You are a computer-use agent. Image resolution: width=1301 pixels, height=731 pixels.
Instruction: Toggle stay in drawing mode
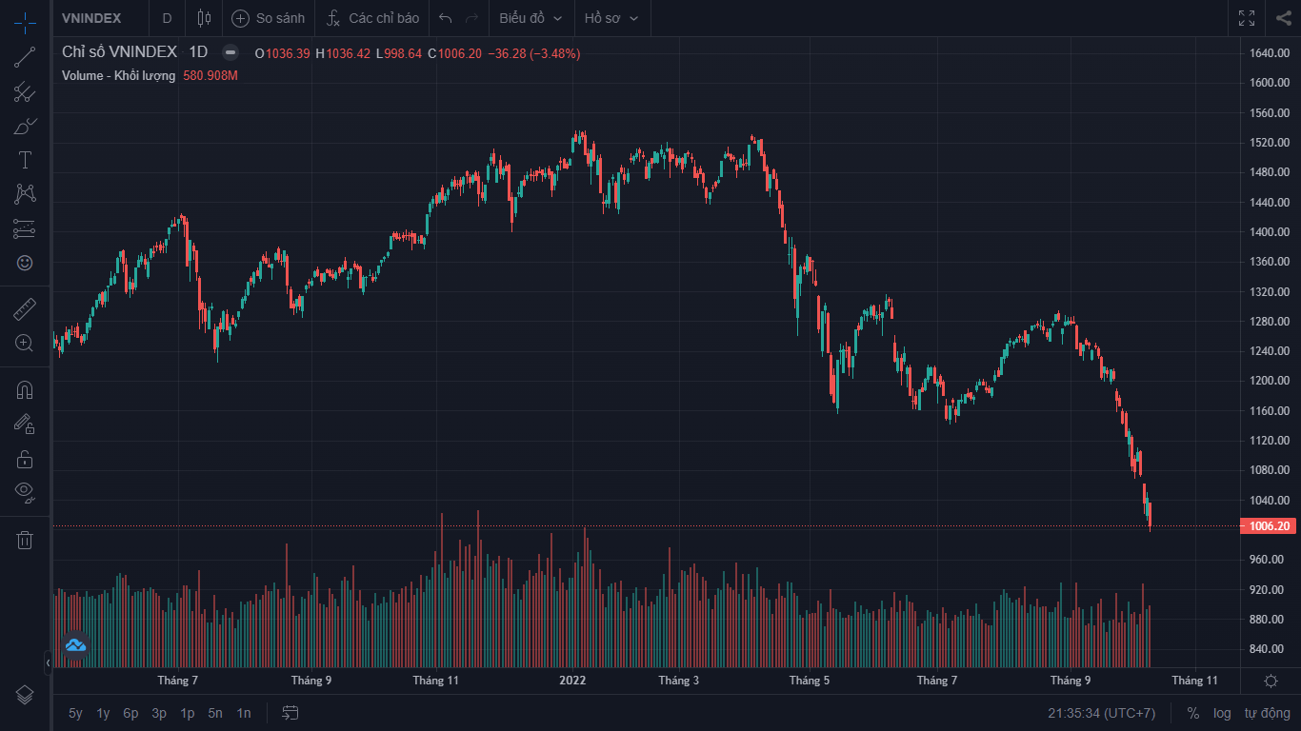(25, 425)
